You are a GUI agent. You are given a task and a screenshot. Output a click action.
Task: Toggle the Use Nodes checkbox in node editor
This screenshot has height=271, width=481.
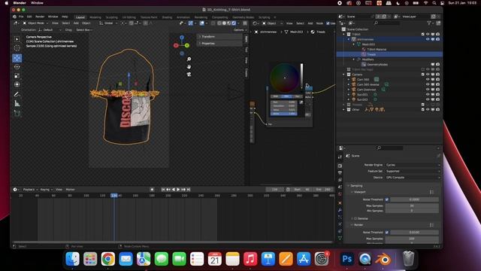[x=328, y=23]
